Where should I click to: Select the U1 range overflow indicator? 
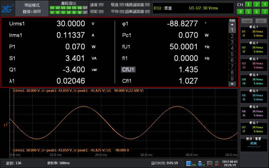(x=52, y=8)
